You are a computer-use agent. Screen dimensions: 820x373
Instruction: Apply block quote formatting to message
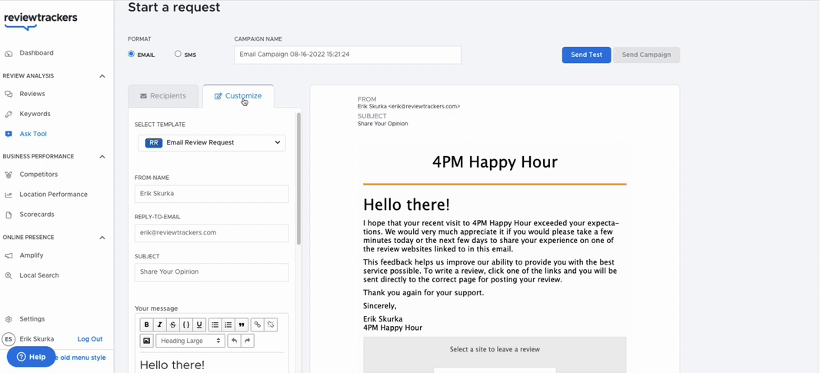tap(242, 325)
